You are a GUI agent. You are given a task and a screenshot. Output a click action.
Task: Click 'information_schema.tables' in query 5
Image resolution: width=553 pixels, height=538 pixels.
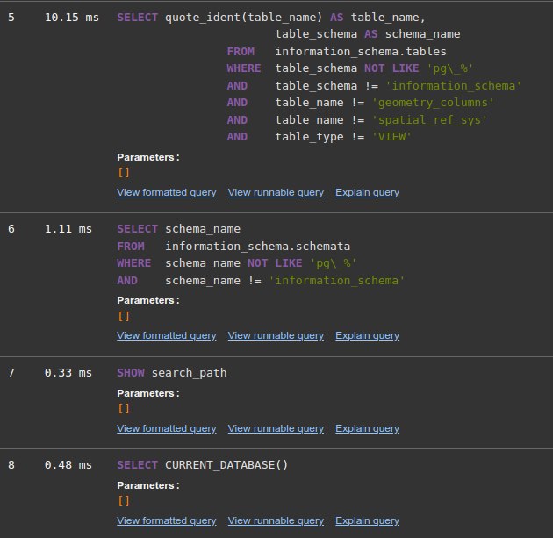pyautogui.click(x=361, y=52)
